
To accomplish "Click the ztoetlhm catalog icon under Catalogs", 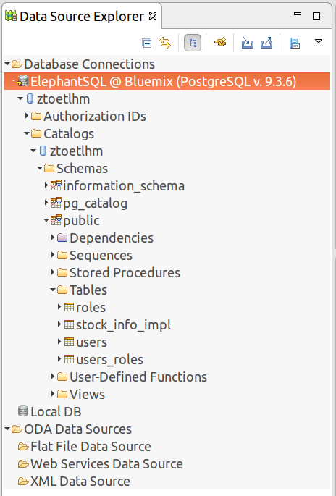I will tap(43, 151).
